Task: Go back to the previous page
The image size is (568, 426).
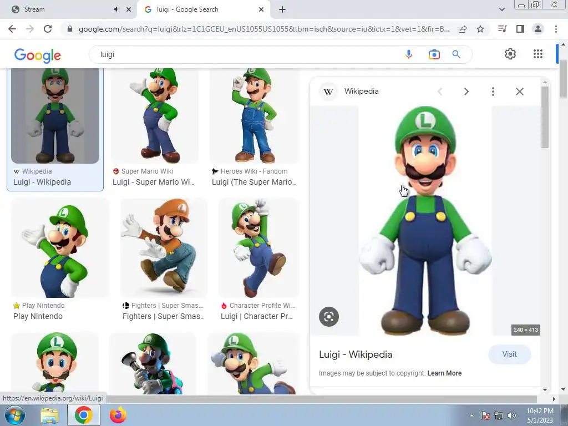Action: (x=12, y=29)
